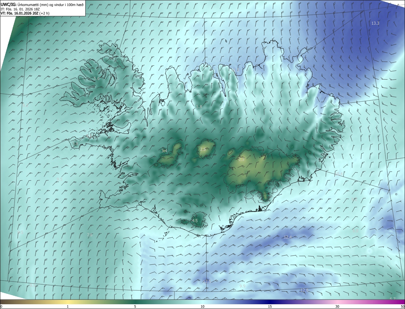Click the 10.4 value label off the east coast
405x309 pixels.
[338, 174]
